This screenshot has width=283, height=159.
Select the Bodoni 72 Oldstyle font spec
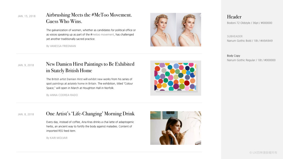249,23
